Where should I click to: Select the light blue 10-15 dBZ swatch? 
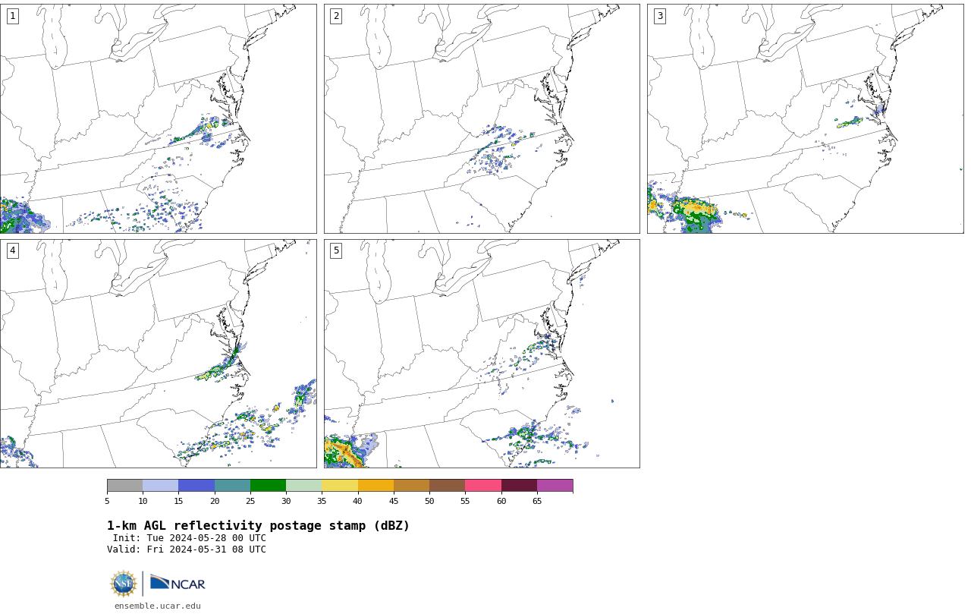(x=160, y=486)
